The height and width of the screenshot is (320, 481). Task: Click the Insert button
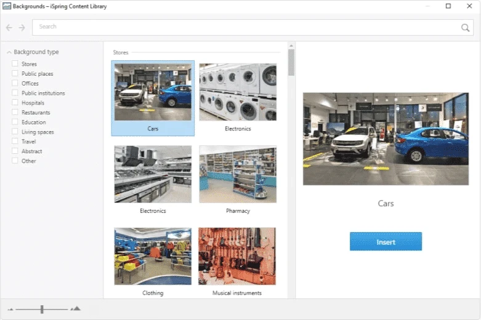click(386, 241)
